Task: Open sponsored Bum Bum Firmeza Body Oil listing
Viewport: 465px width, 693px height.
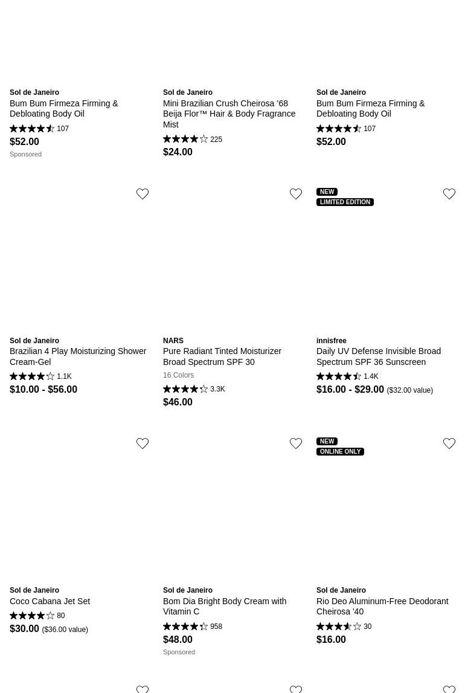Action: click(64, 109)
